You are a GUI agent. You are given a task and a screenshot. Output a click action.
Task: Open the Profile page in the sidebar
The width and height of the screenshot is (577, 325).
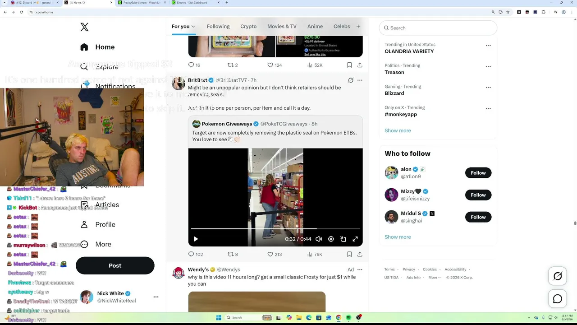click(98, 225)
